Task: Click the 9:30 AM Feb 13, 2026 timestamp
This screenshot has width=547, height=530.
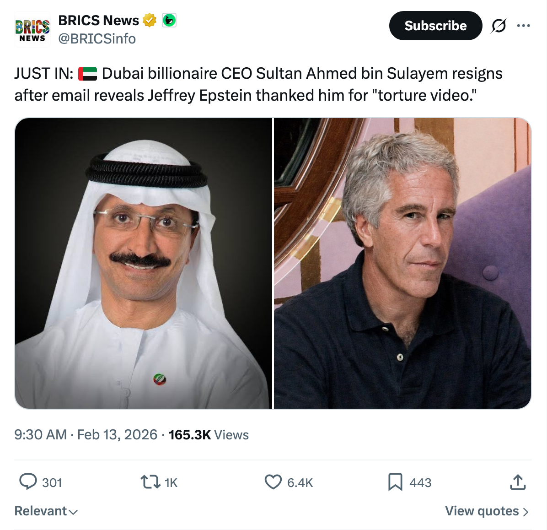Action: tap(86, 434)
